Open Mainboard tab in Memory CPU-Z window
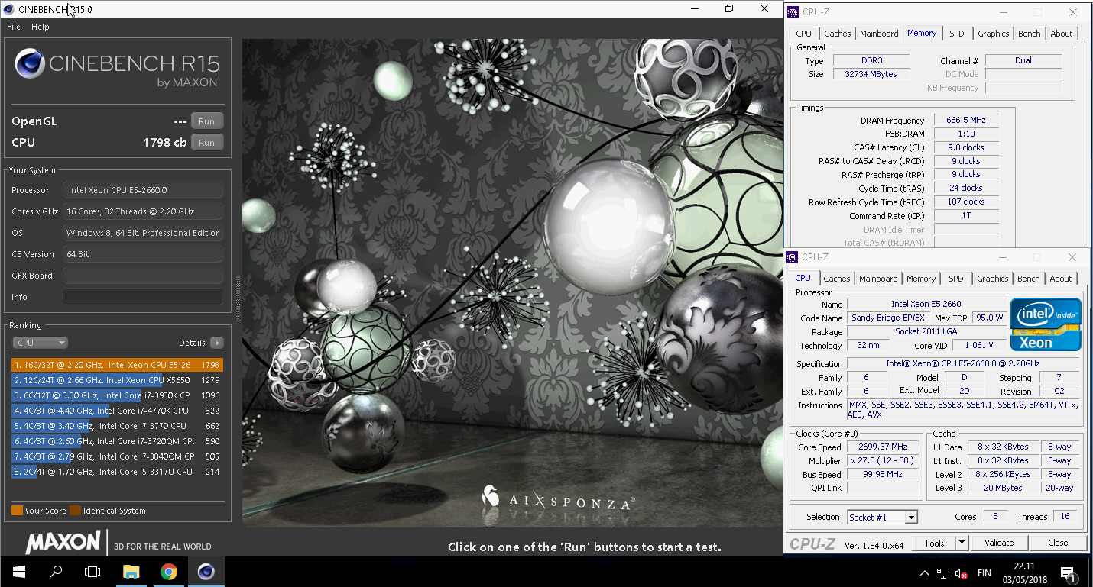Image resolution: width=1093 pixels, height=587 pixels. point(879,34)
